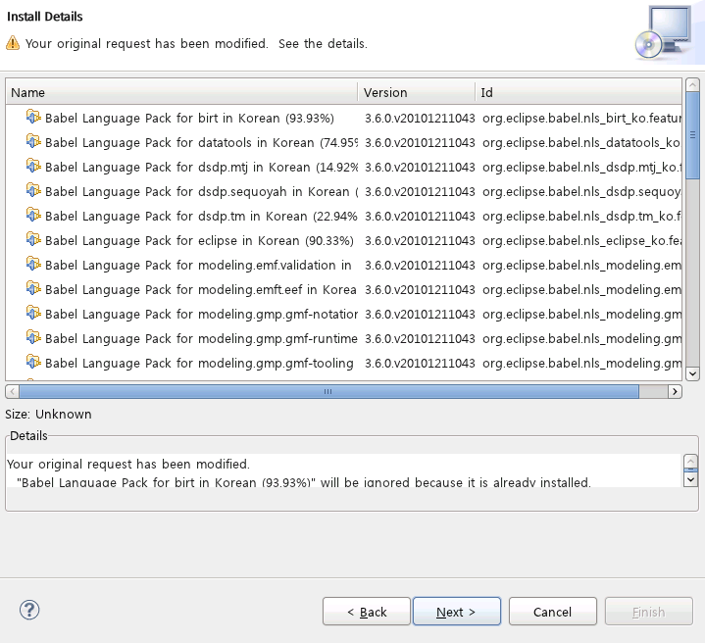Select the row Babel Language Pack for dsdp.tm
This screenshot has height=643, width=705.
point(344,216)
